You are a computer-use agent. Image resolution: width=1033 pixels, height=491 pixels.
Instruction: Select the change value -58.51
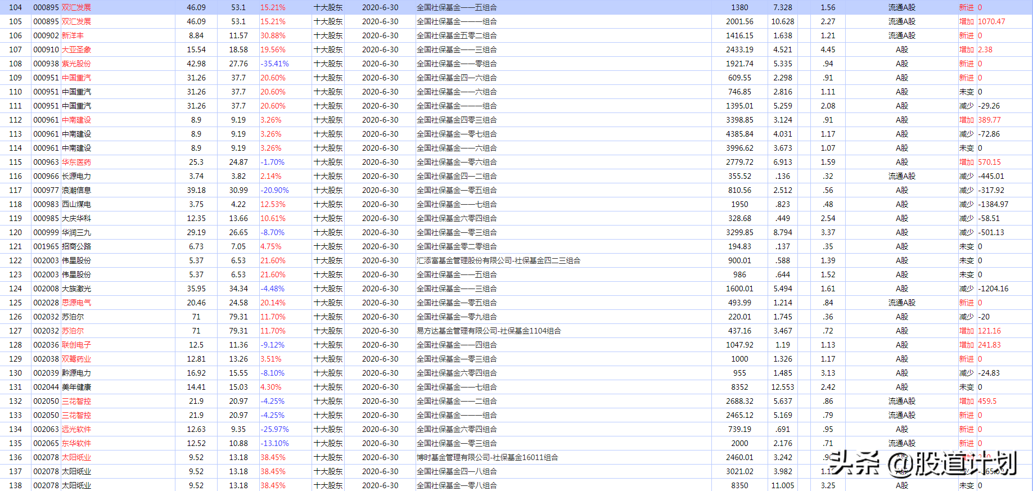click(x=989, y=218)
